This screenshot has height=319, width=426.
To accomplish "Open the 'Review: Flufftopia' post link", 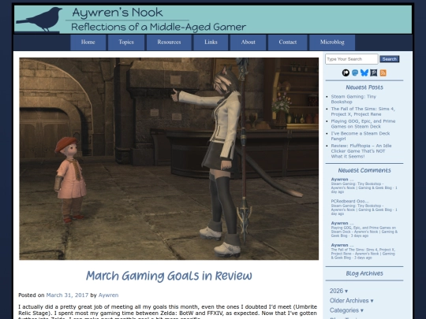I will pos(361,151).
